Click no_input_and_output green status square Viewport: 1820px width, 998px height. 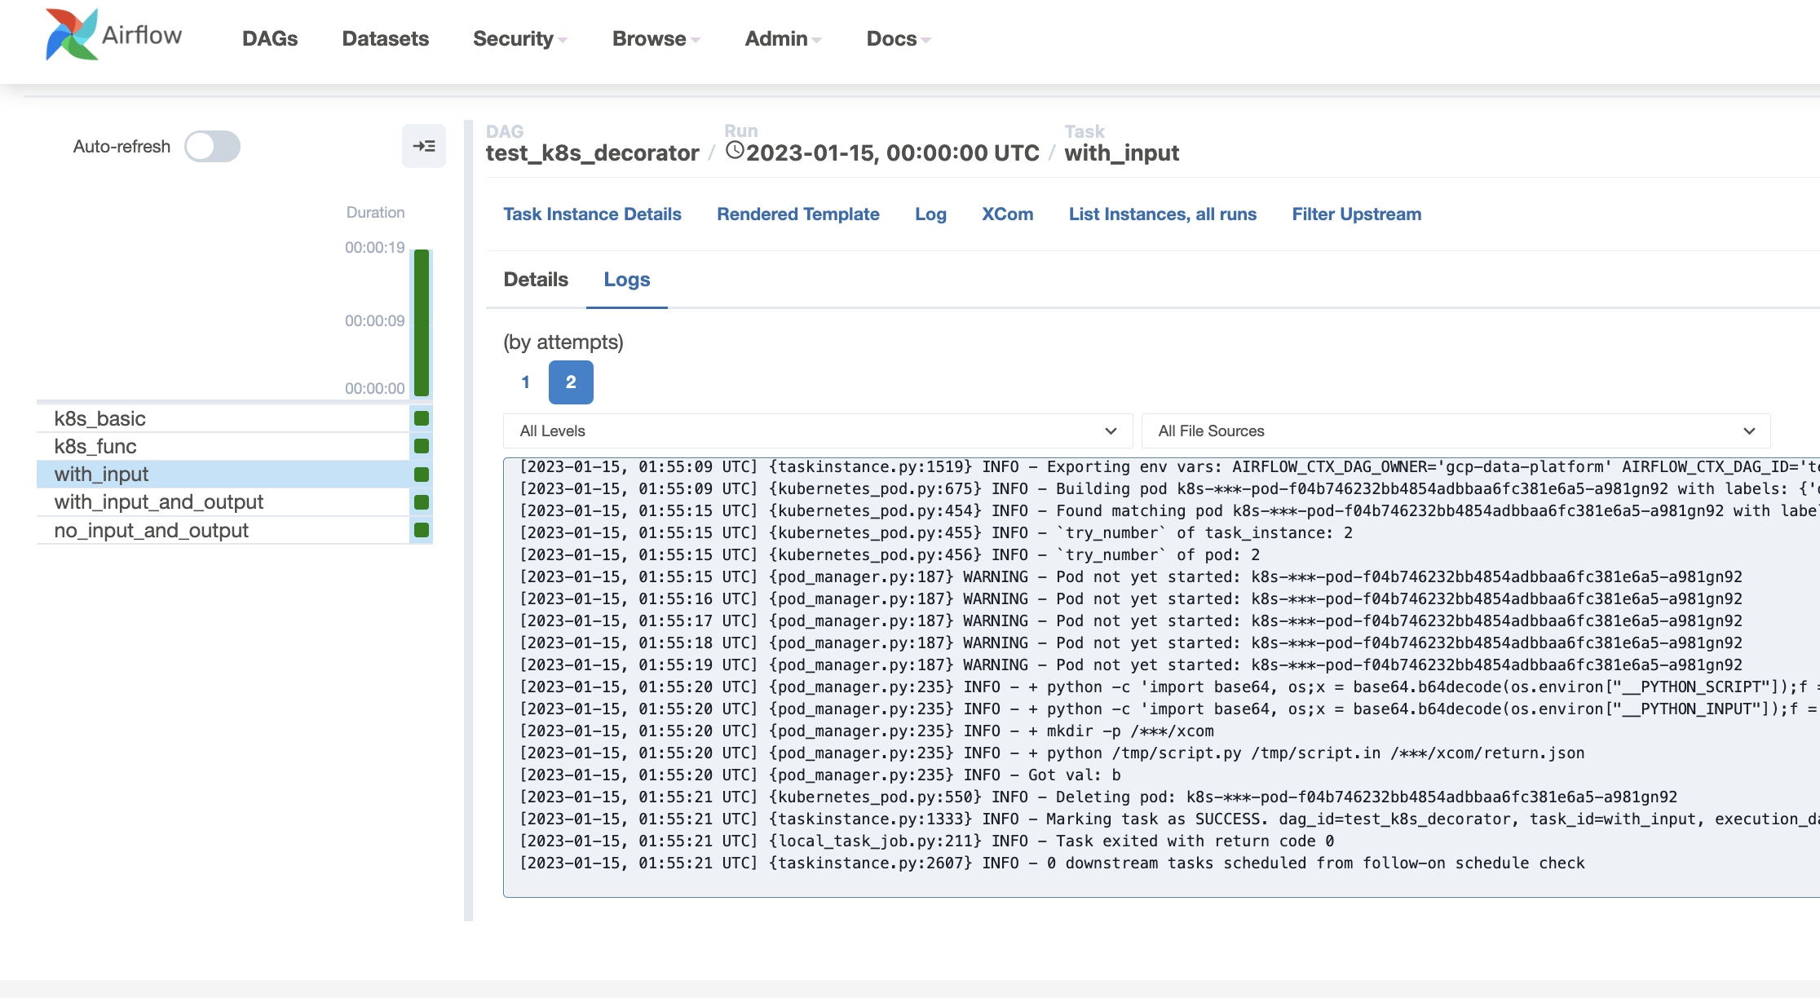[422, 530]
